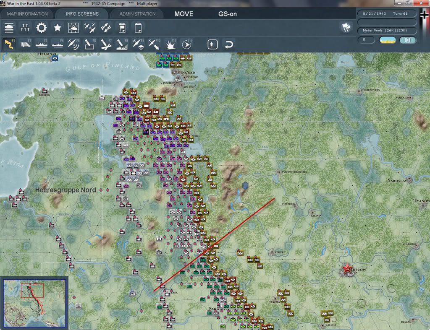
Task: Click the Kaluga city label
Action: click(x=331, y=325)
